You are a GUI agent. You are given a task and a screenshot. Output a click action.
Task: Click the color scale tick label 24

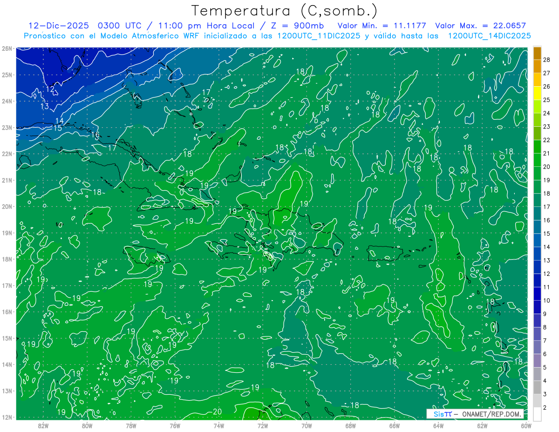546,113
